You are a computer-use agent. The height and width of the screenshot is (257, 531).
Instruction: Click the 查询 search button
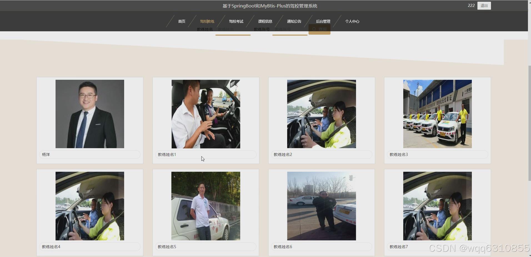(x=319, y=29)
